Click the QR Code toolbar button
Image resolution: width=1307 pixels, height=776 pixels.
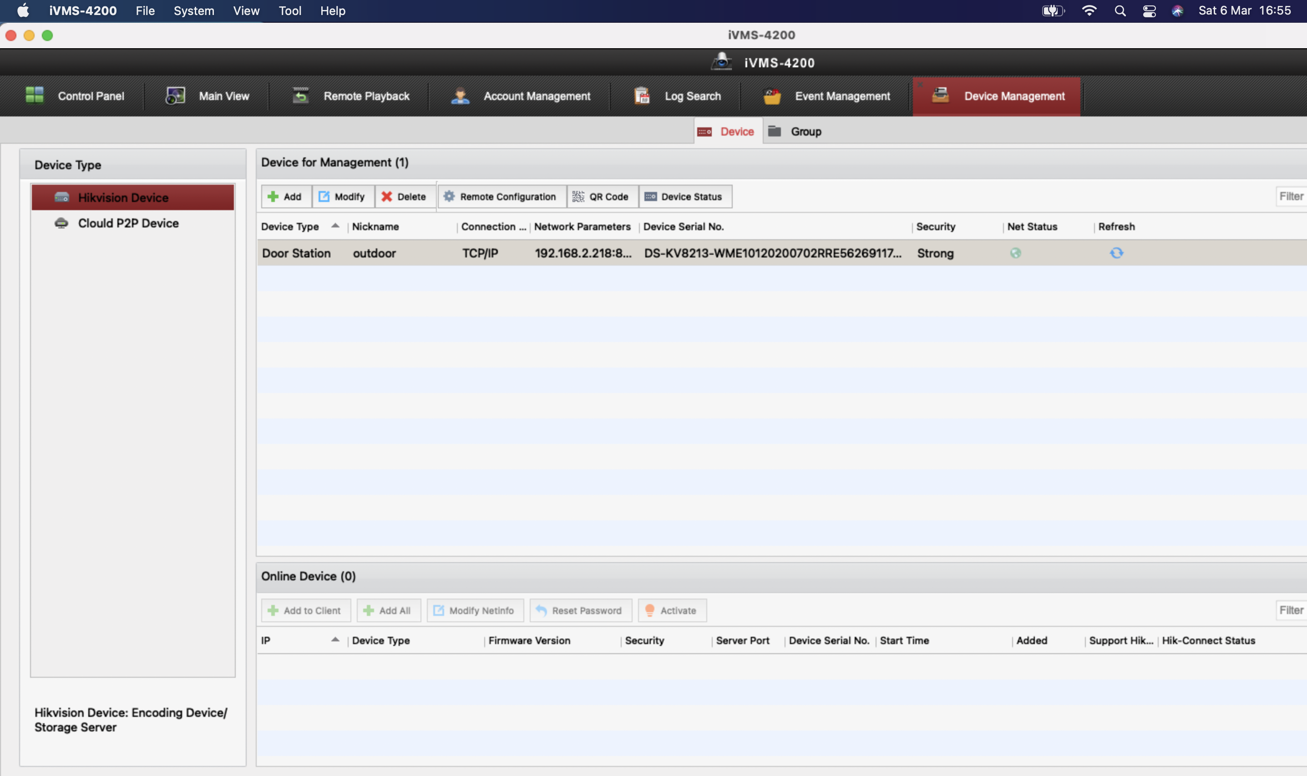pyautogui.click(x=601, y=197)
